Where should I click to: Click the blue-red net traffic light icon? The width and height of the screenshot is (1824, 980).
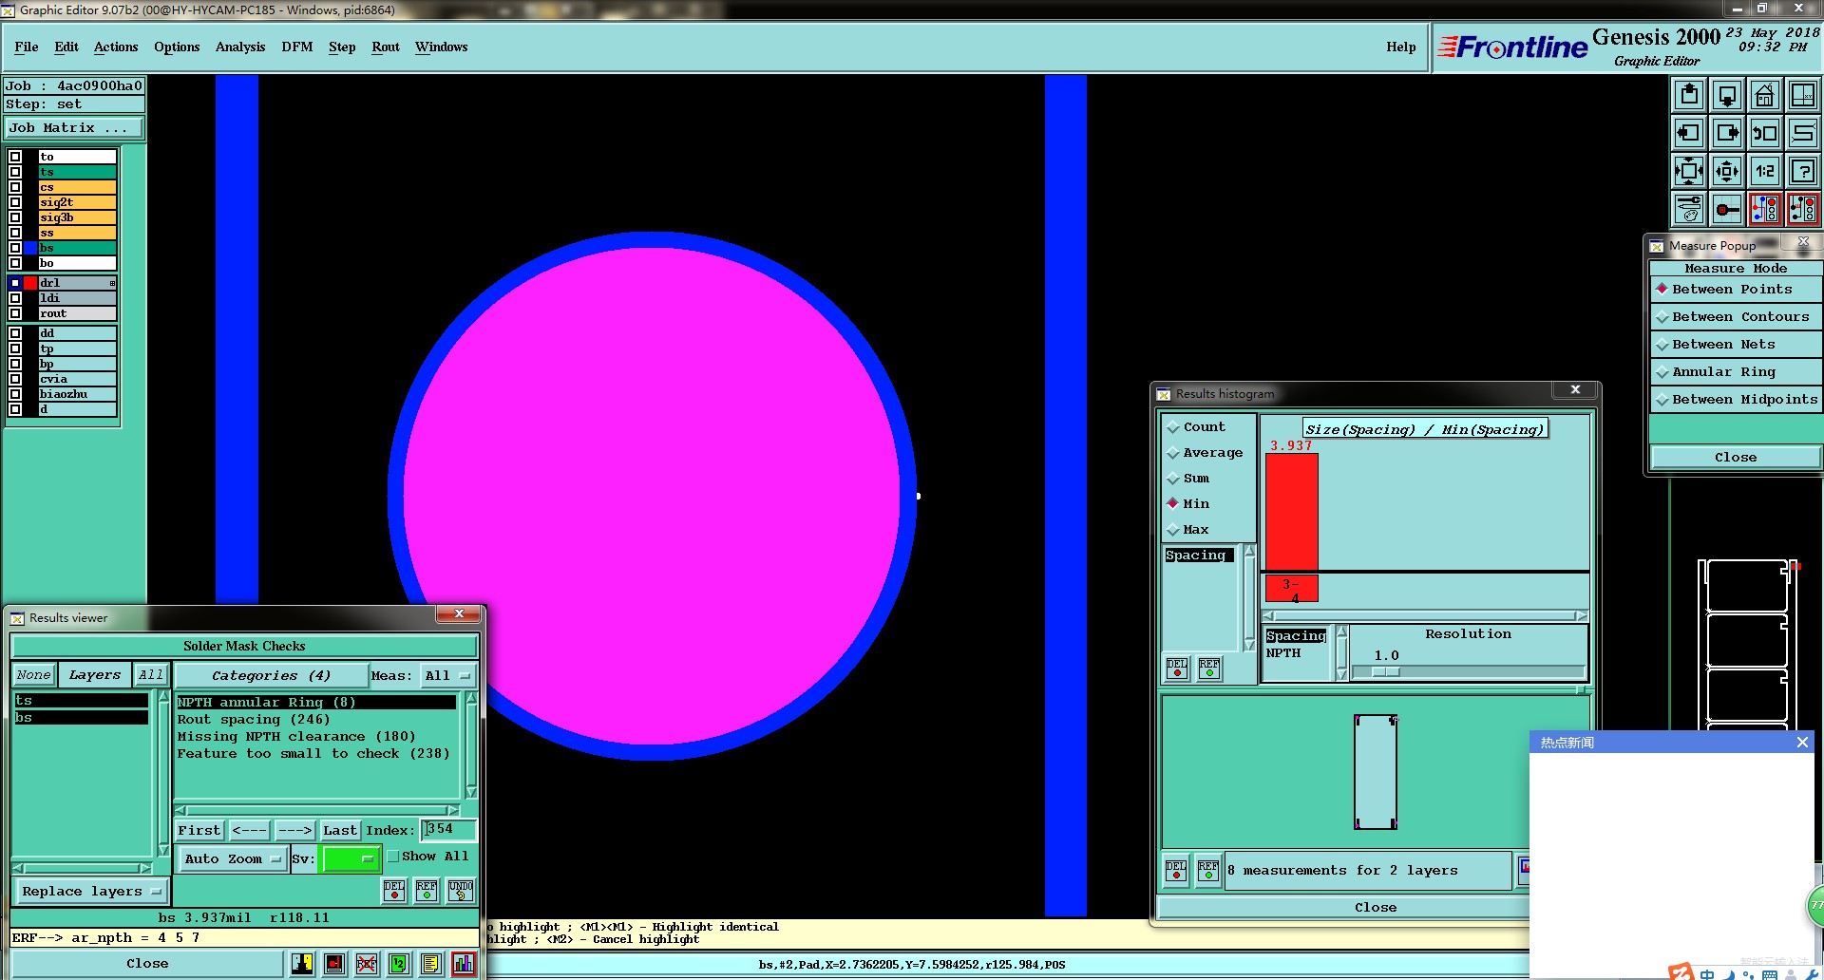1764,209
